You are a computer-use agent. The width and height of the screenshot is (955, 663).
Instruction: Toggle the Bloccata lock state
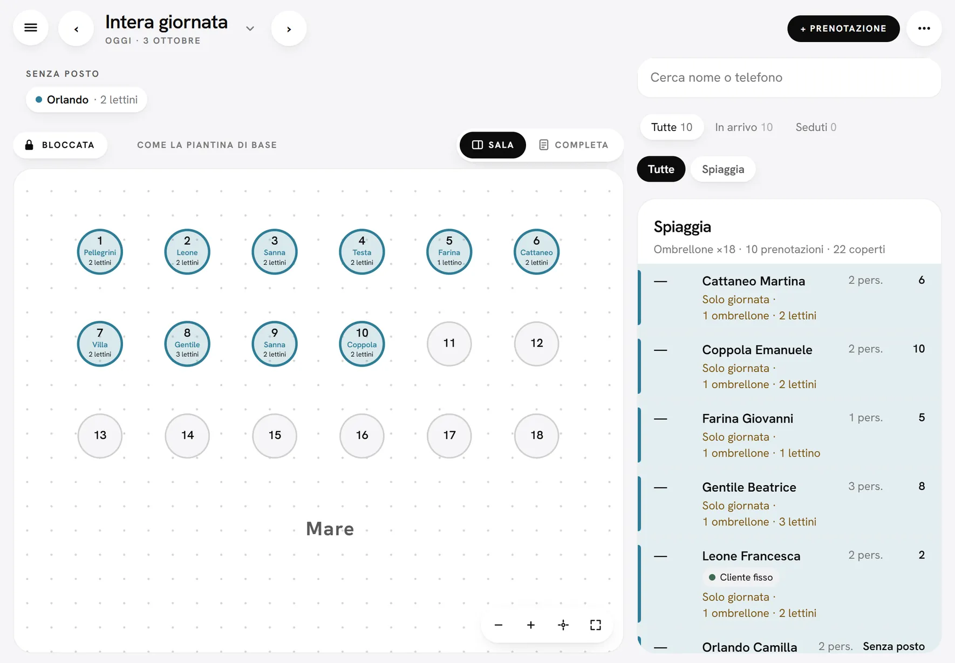point(60,145)
